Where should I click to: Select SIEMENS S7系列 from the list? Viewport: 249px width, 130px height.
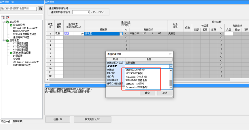(x=137, y=83)
